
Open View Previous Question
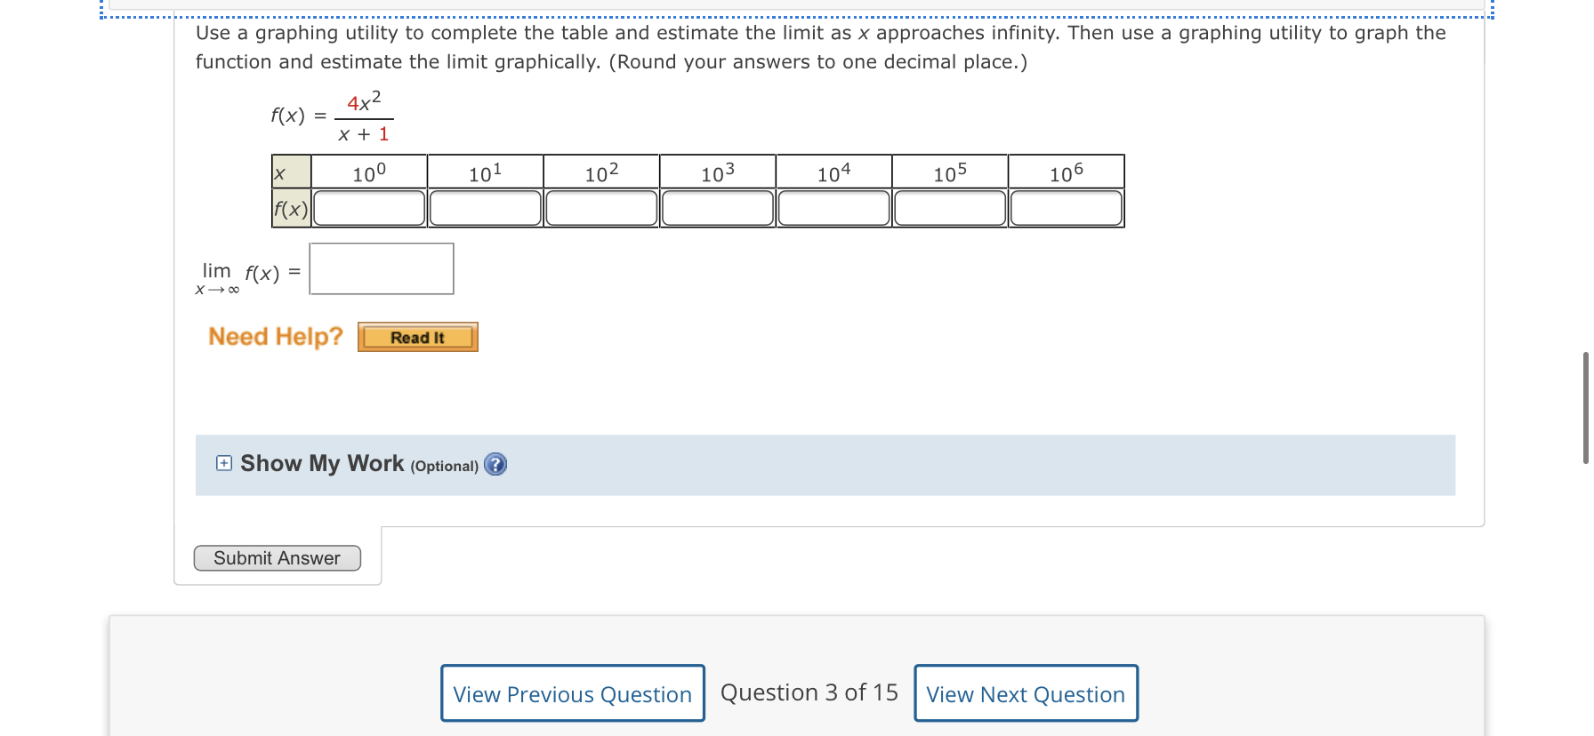click(572, 693)
